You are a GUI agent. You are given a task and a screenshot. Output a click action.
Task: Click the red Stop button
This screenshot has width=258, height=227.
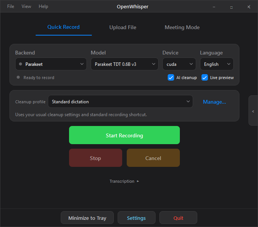tap(96, 158)
